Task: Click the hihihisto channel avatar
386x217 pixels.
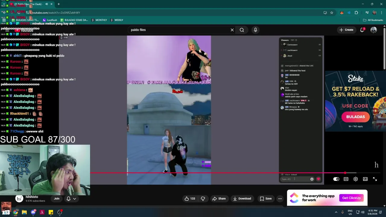Action: pyautogui.click(x=19, y=199)
